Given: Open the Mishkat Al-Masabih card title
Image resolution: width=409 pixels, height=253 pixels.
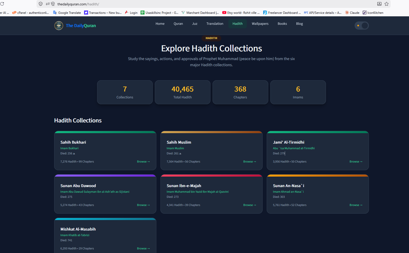Looking at the screenshot, I should tap(78, 229).
